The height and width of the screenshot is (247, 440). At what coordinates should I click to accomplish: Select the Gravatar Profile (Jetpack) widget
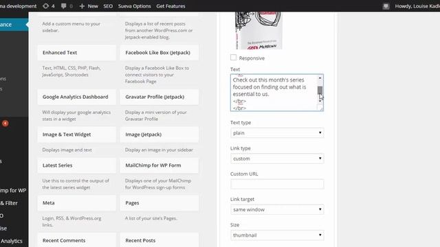click(159, 97)
